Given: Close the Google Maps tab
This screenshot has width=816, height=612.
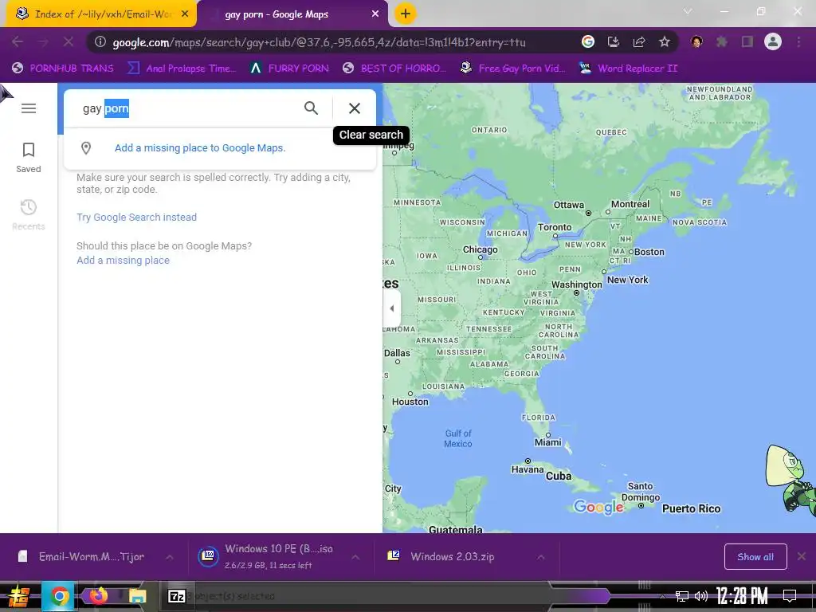Looking at the screenshot, I should point(375,14).
